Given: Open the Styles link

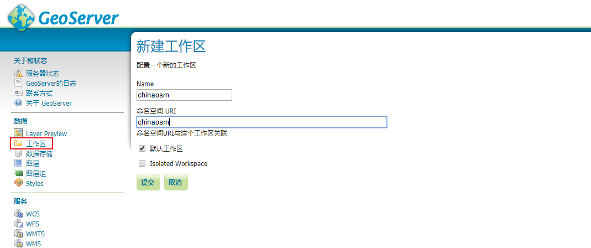Looking at the screenshot, I should (x=35, y=183).
